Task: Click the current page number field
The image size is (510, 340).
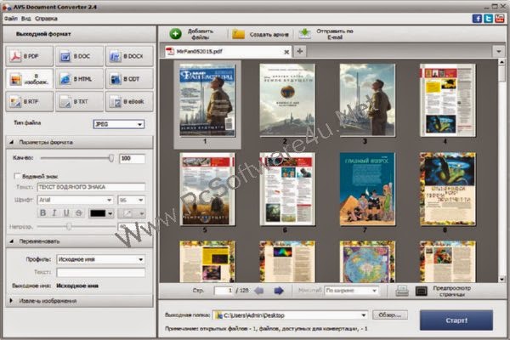Action: point(224,291)
